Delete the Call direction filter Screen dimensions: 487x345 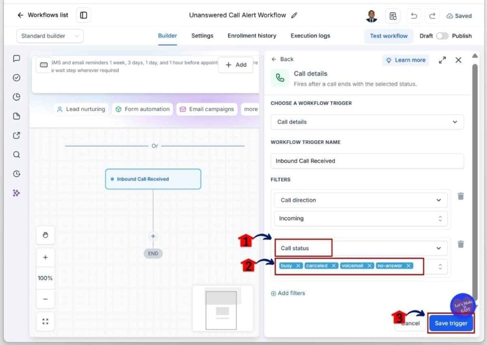[460, 196]
